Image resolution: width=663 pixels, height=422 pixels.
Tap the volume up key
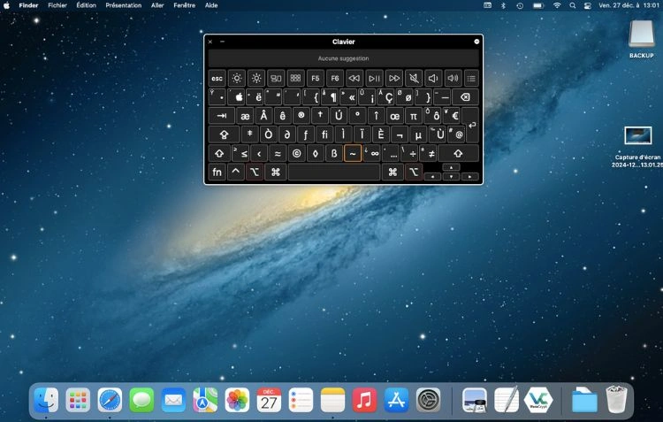453,79
